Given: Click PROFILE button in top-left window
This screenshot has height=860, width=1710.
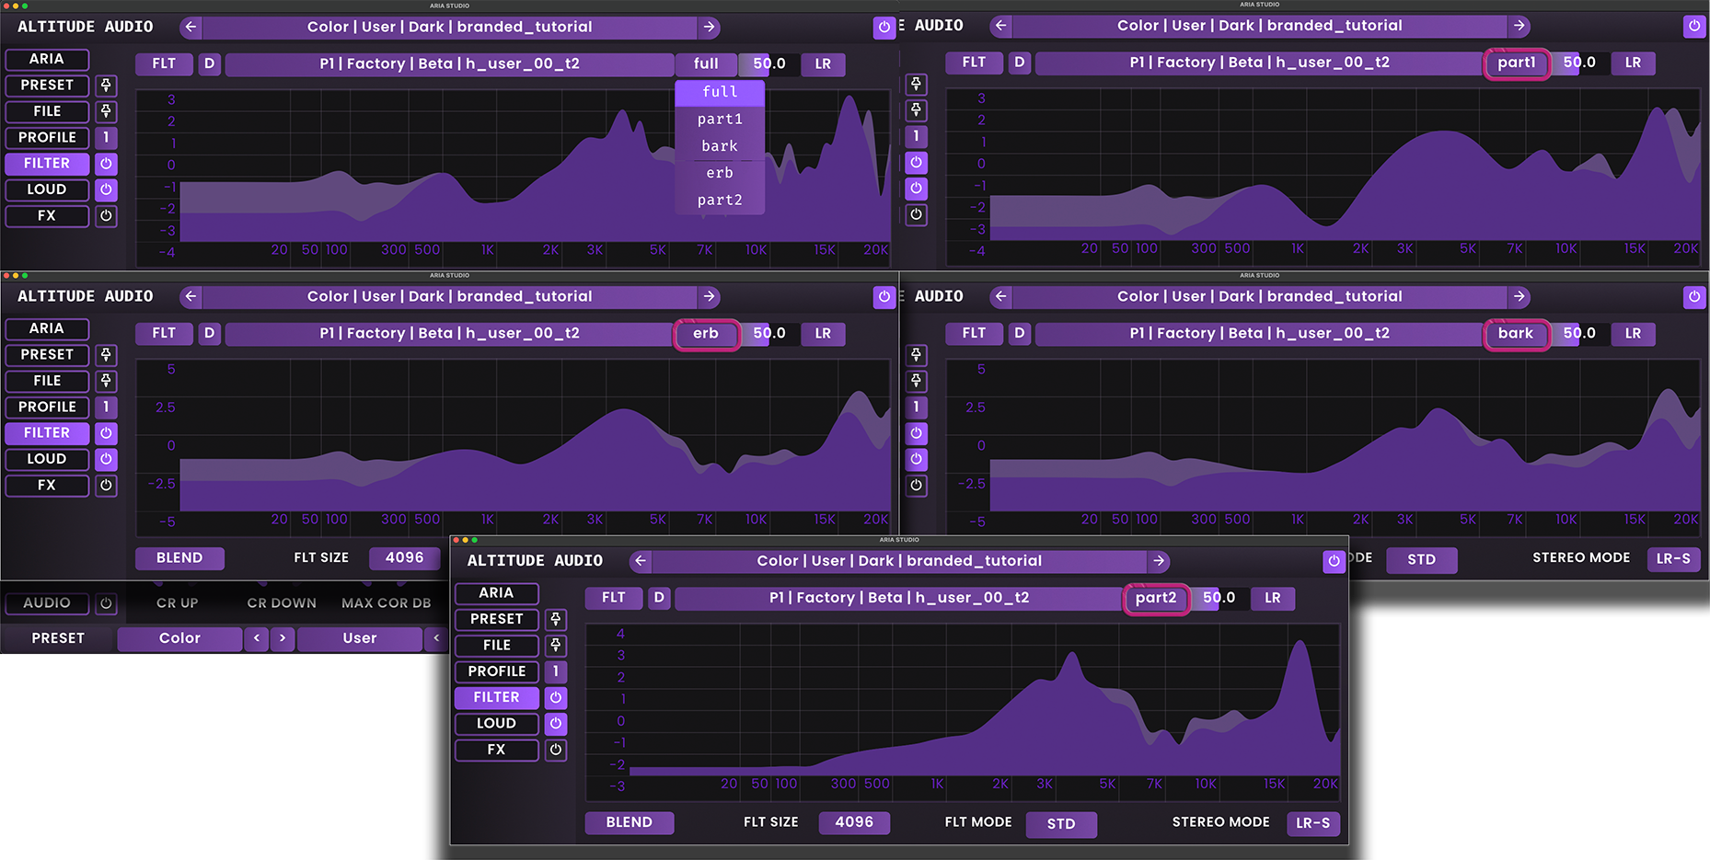Looking at the screenshot, I should 47,138.
